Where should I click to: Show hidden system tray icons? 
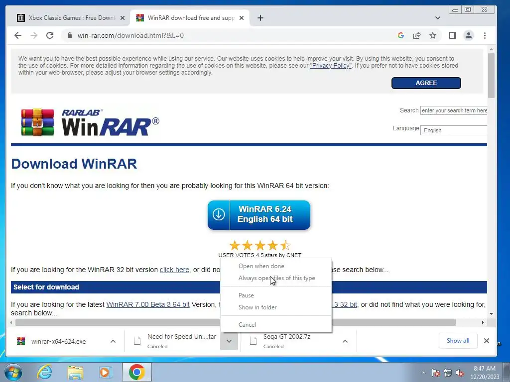point(423,373)
